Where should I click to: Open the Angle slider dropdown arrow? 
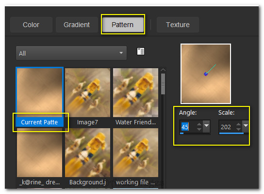point(206,126)
